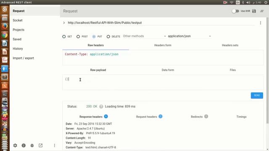Save the request using the floppy icon
This screenshot has height=151, width=269.
pyautogui.click(x=254, y=11)
